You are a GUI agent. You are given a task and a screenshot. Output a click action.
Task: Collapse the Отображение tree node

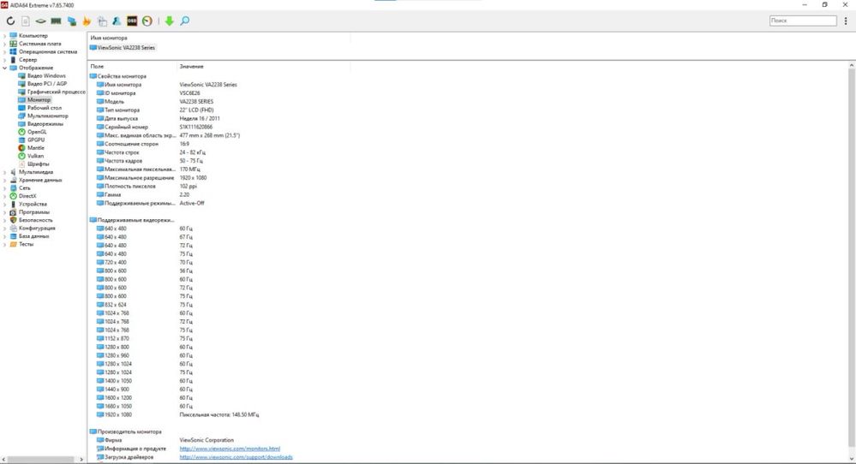[x=5, y=68]
